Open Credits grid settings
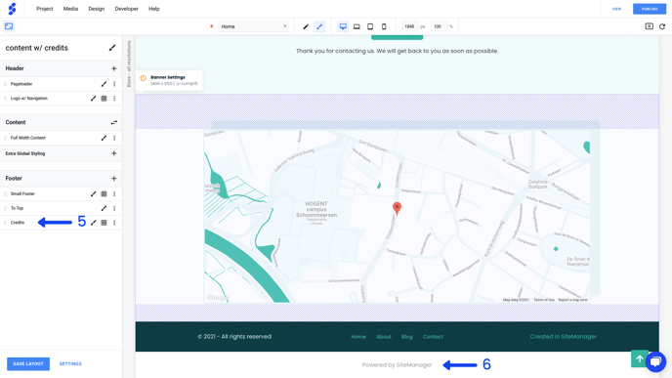 tap(104, 223)
